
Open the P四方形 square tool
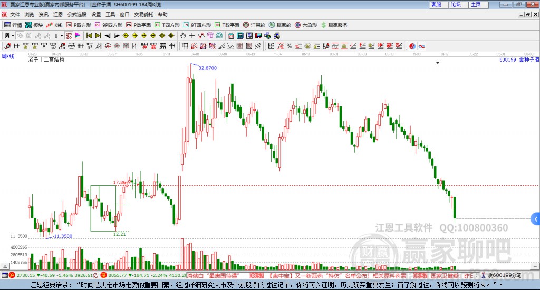[x=79, y=25]
